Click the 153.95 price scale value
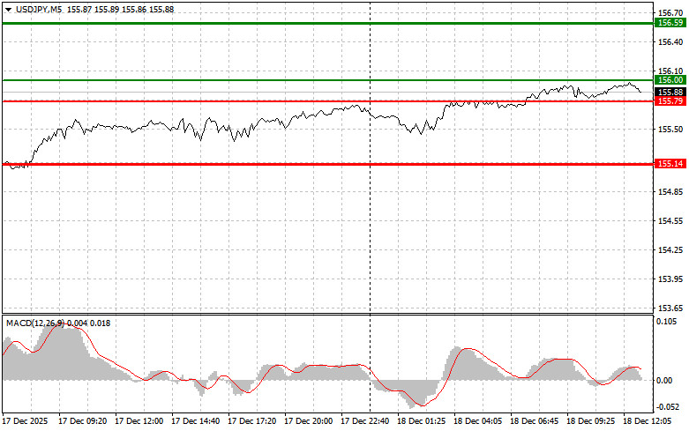 [x=670, y=279]
